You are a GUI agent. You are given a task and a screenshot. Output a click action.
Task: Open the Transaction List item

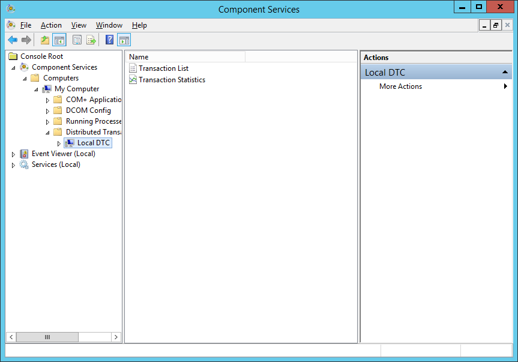tap(163, 68)
